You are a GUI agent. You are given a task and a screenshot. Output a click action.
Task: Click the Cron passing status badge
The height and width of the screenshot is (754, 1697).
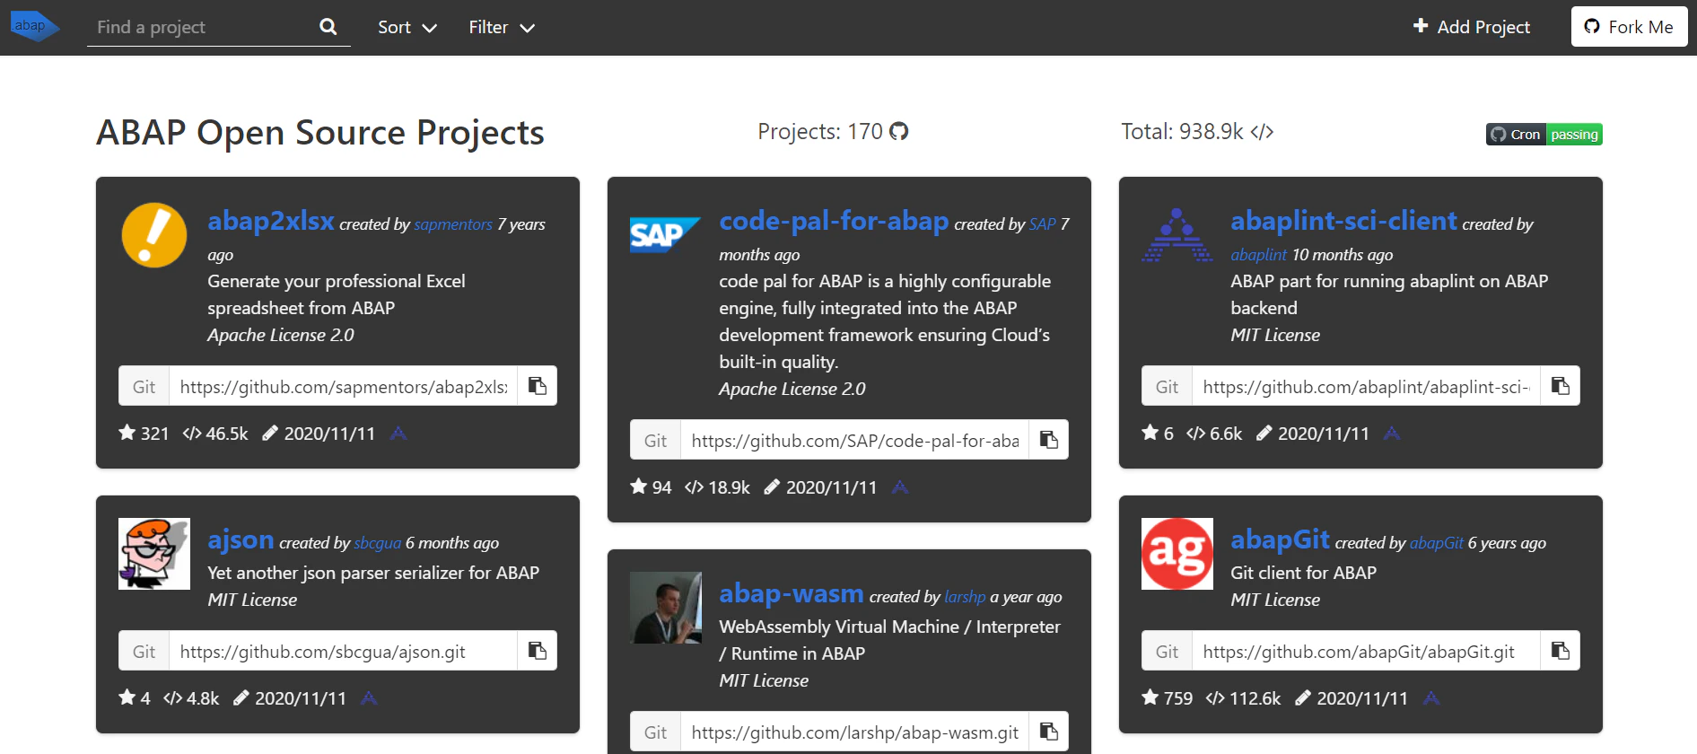(x=1544, y=135)
